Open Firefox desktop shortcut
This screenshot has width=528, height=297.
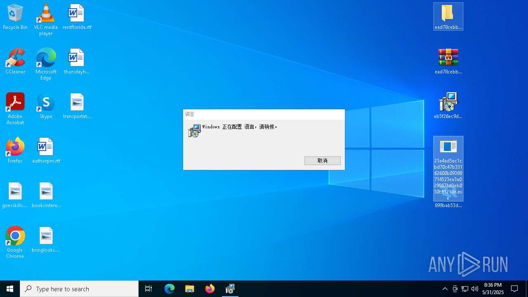15,151
